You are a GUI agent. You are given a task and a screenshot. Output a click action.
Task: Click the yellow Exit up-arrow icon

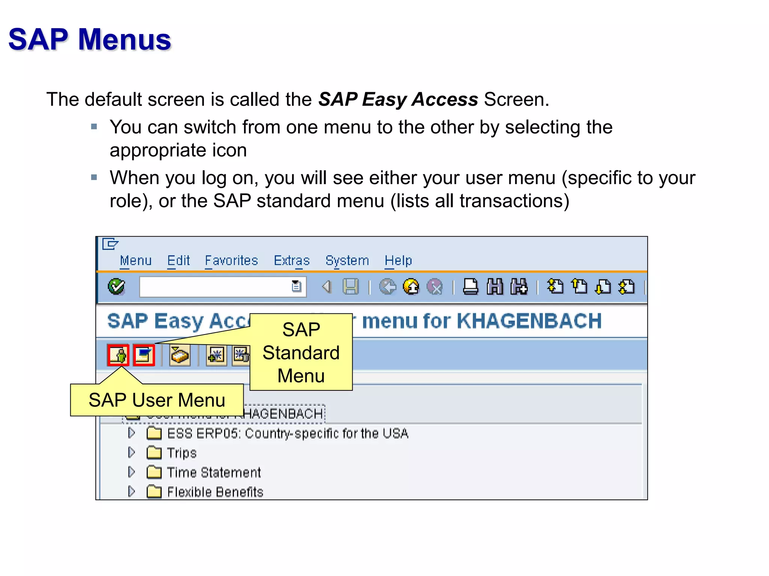[x=411, y=287]
